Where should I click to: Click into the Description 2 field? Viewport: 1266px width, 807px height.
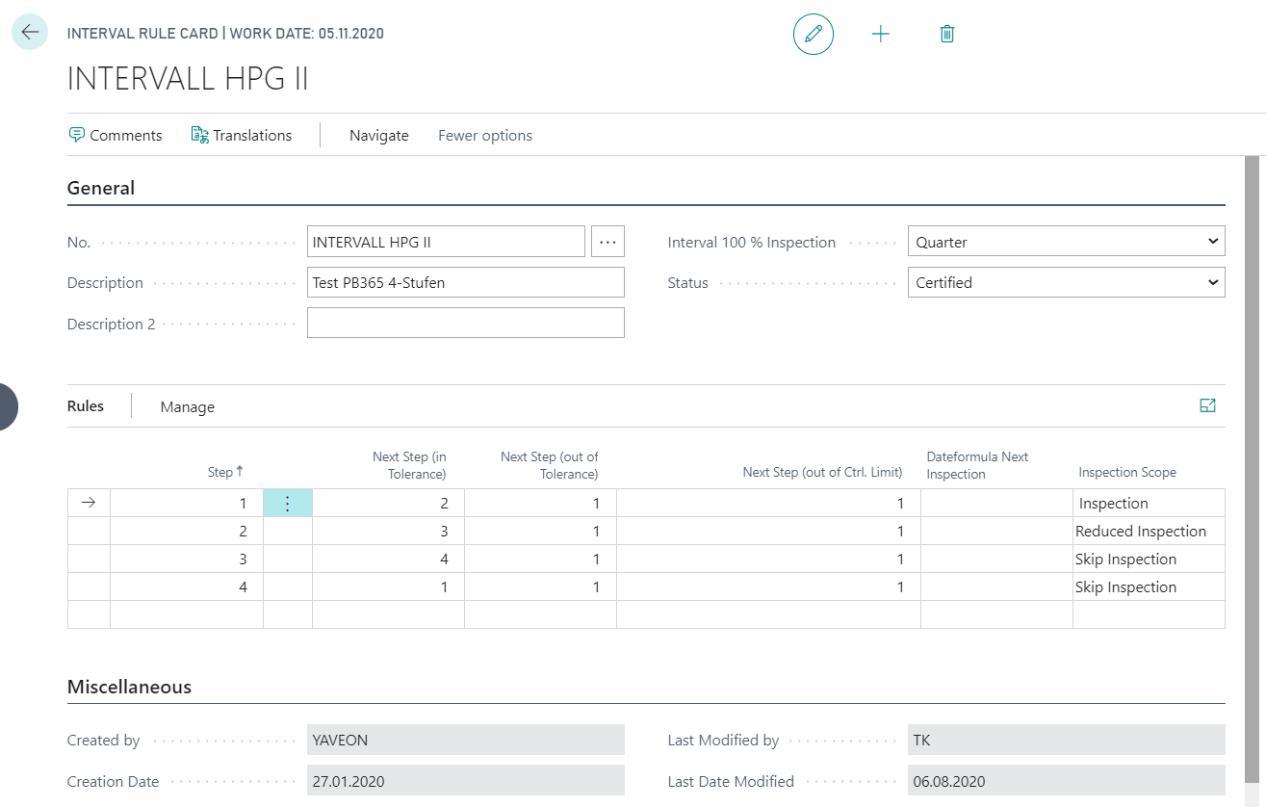coord(466,323)
